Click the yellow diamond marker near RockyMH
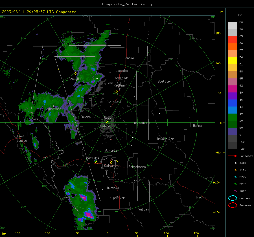 coord(75,74)
